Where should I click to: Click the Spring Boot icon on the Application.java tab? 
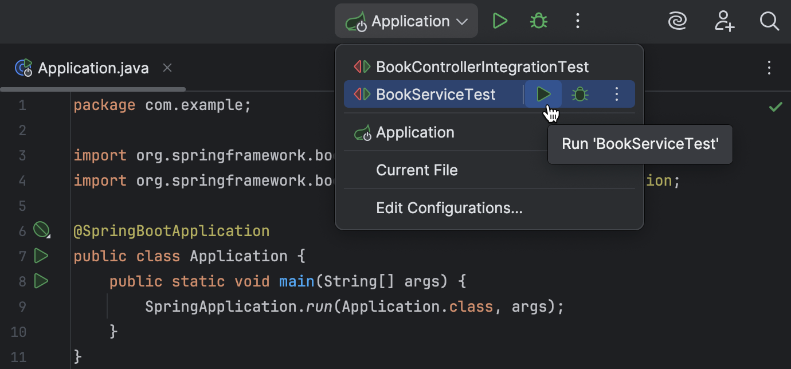coord(24,68)
